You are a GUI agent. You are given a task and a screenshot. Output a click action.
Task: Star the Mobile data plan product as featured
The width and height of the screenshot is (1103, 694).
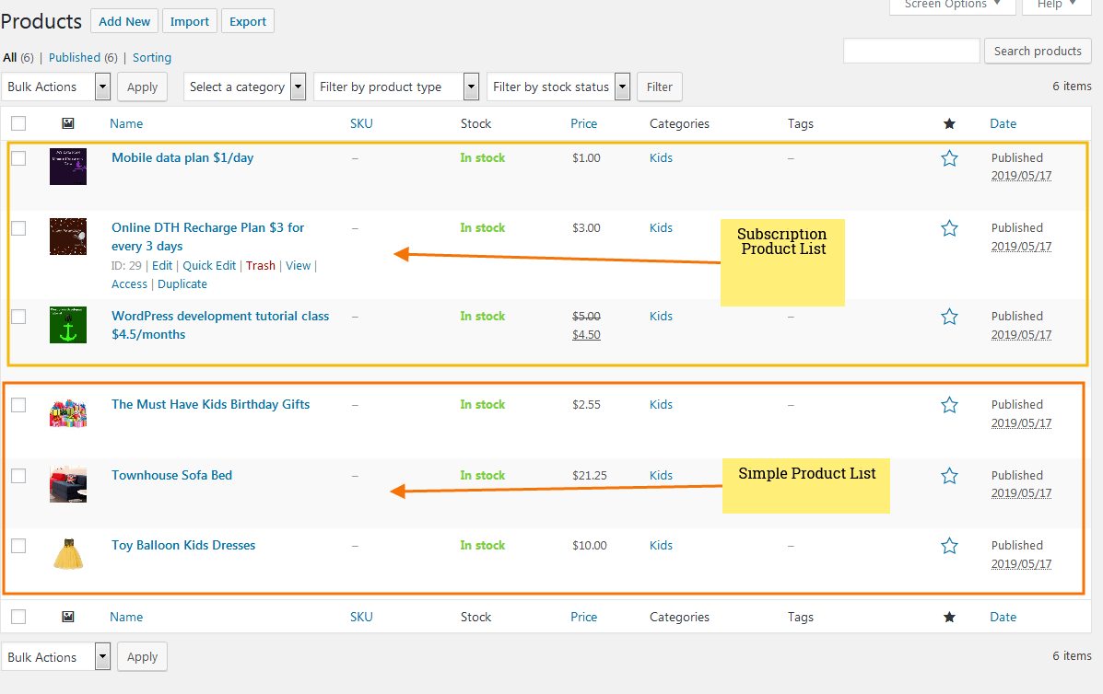click(949, 158)
